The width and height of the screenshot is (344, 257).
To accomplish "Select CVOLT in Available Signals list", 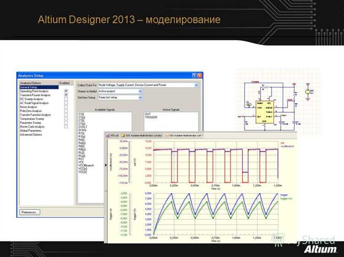I will pos(83,127).
